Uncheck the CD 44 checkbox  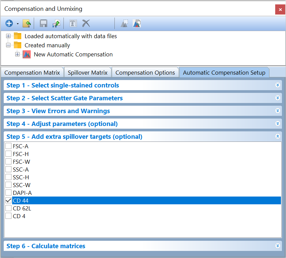(x=8, y=200)
